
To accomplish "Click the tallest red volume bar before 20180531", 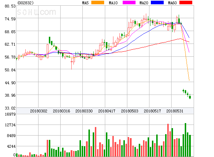I will pos(168,140).
